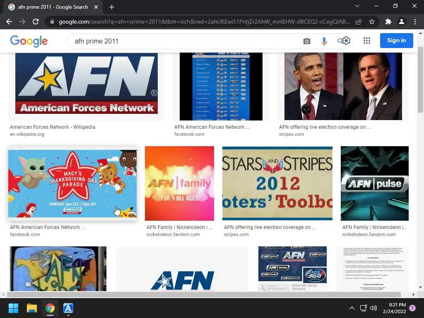The image size is (424, 318).
Task: Click the horizontal scrollbar at bottom
Action: point(204,294)
